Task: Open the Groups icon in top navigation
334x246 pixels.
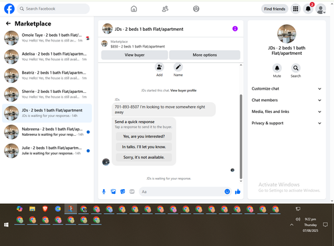Action: click(196, 9)
